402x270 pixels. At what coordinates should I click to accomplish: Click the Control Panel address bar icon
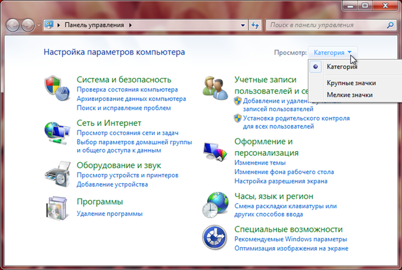pyautogui.click(x=49, y=25)
